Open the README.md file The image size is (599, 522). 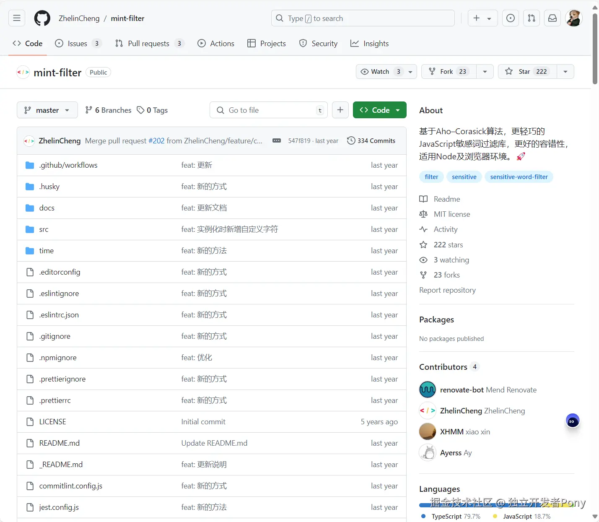[60, 443]
